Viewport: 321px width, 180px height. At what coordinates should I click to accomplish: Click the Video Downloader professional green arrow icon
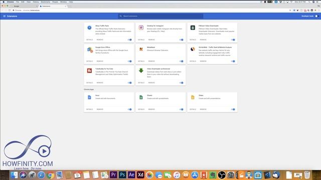(141, 70)
